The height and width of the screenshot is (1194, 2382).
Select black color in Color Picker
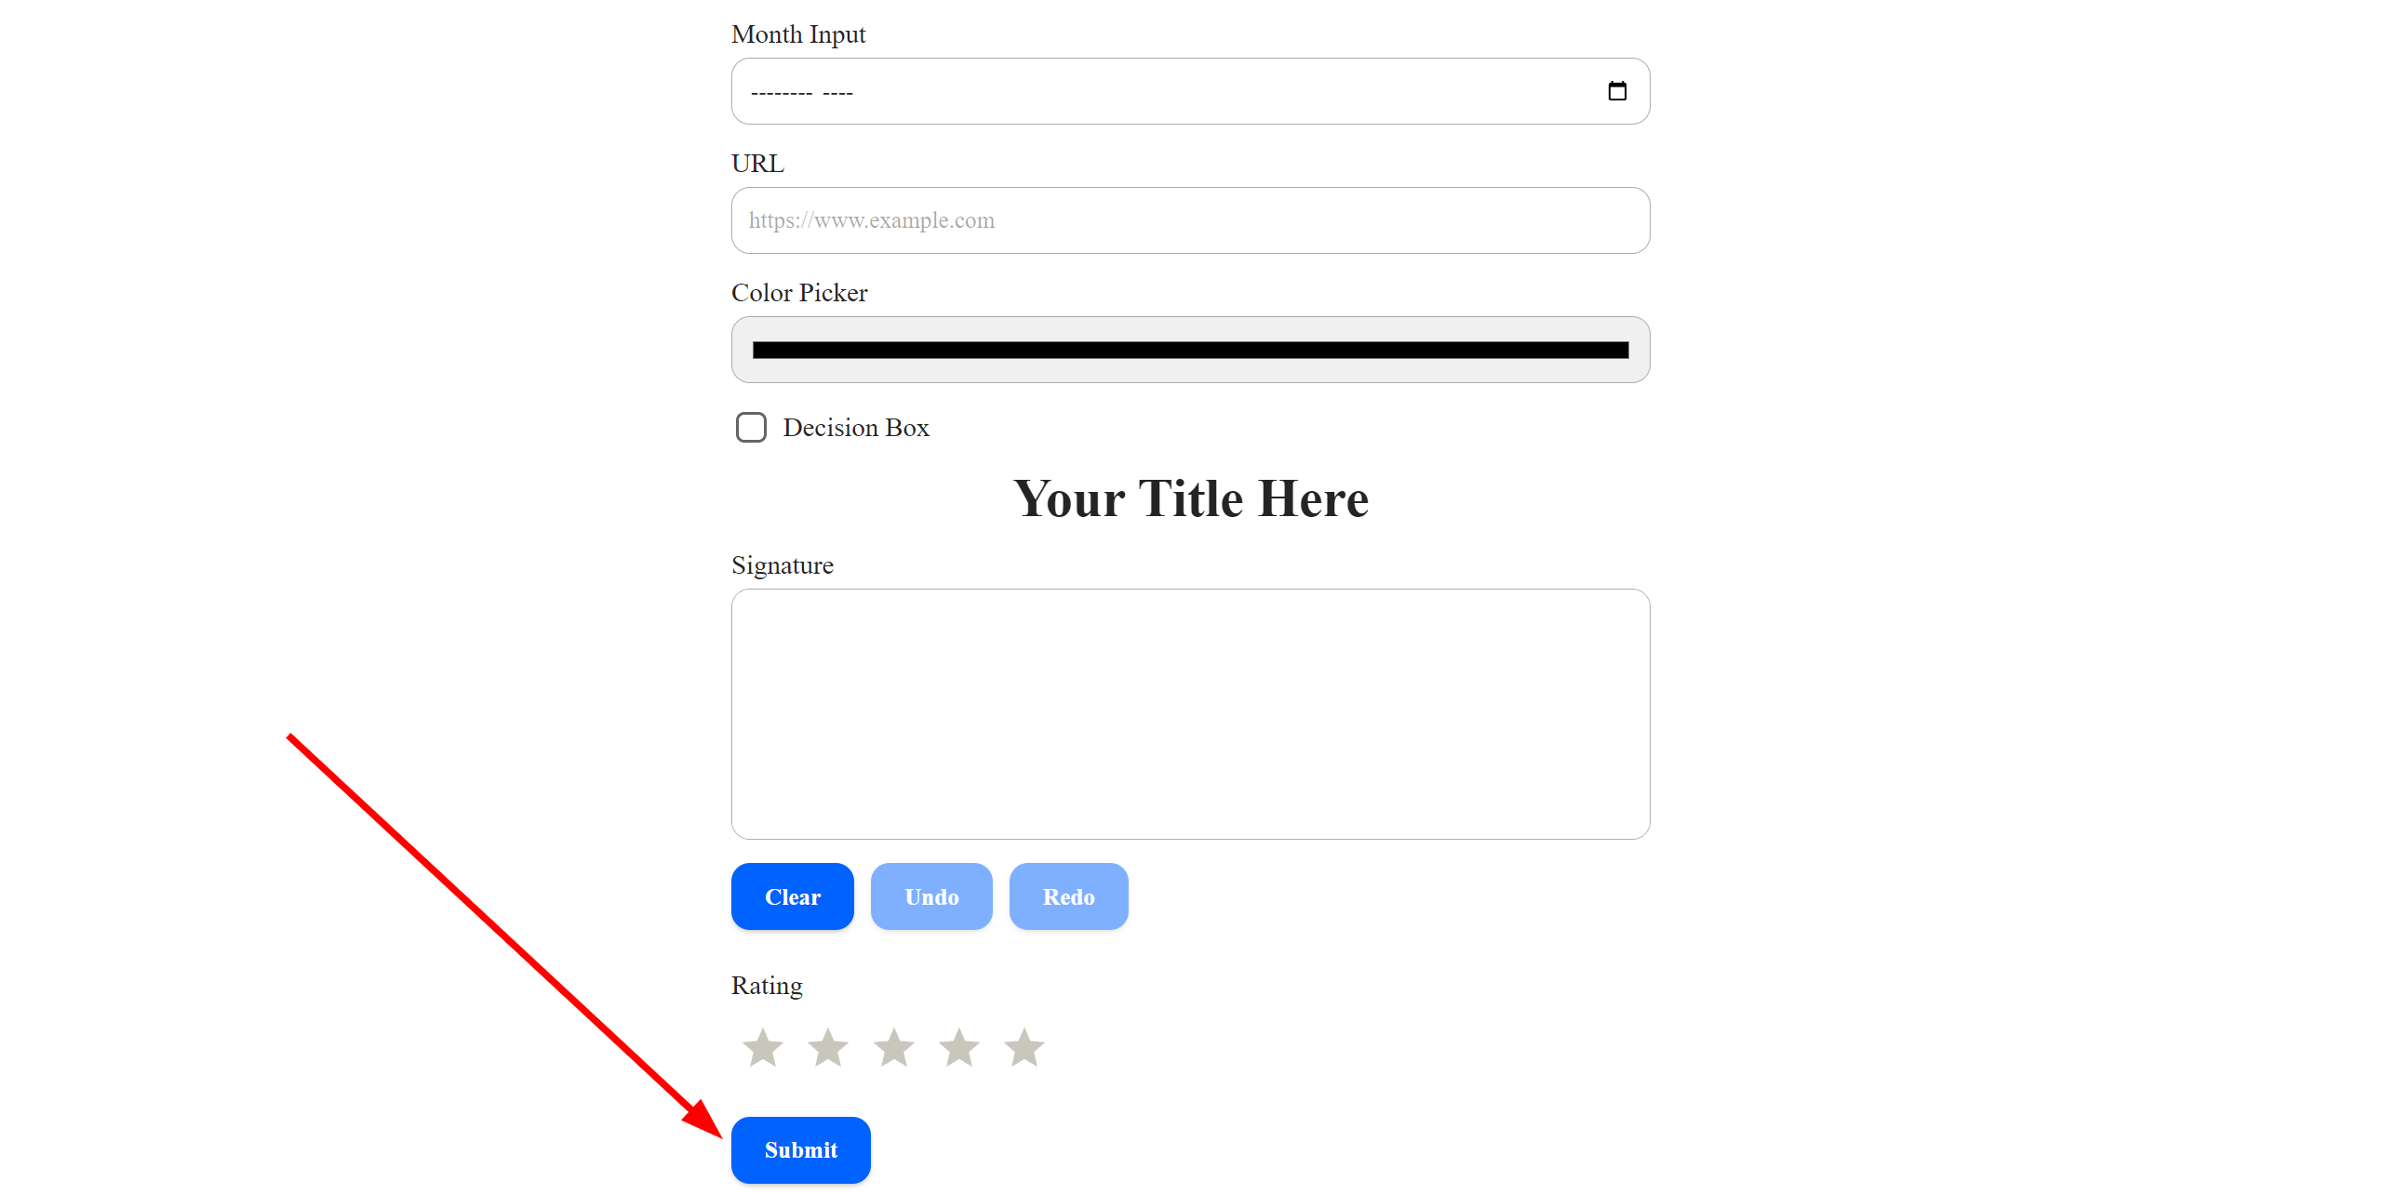[1191, 349]
